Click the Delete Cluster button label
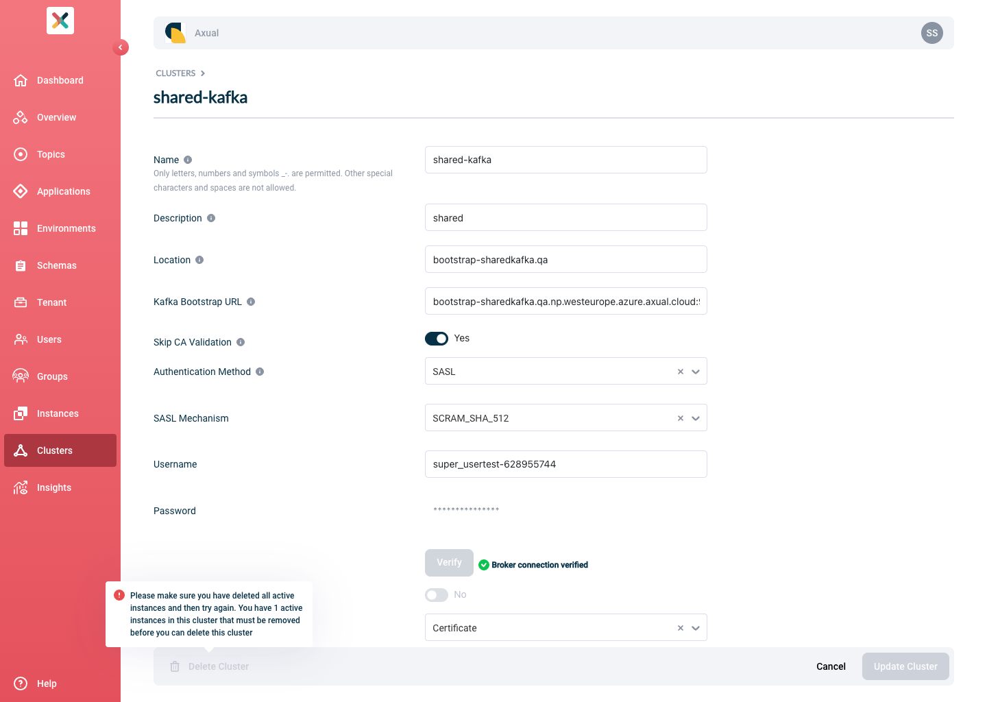 (219, 666)
